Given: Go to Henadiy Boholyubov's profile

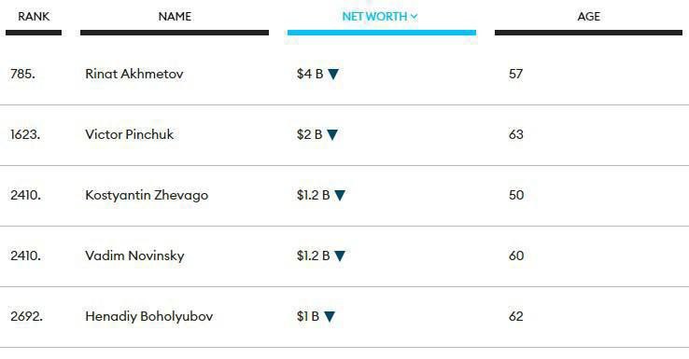Looking at the screenshot, I should point(149,316).
